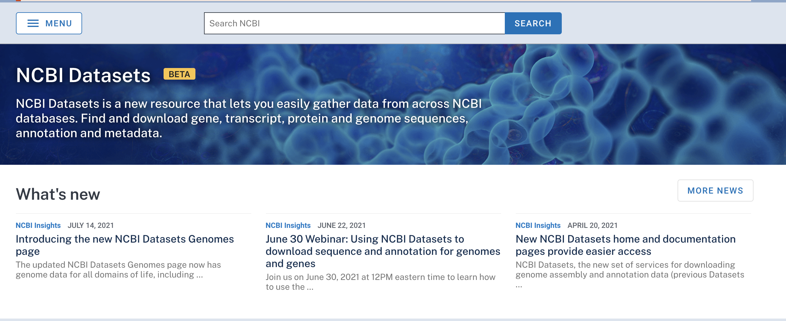Open the June 30 Webinar article
The image size is (786, 321).
tap(382, 251)
